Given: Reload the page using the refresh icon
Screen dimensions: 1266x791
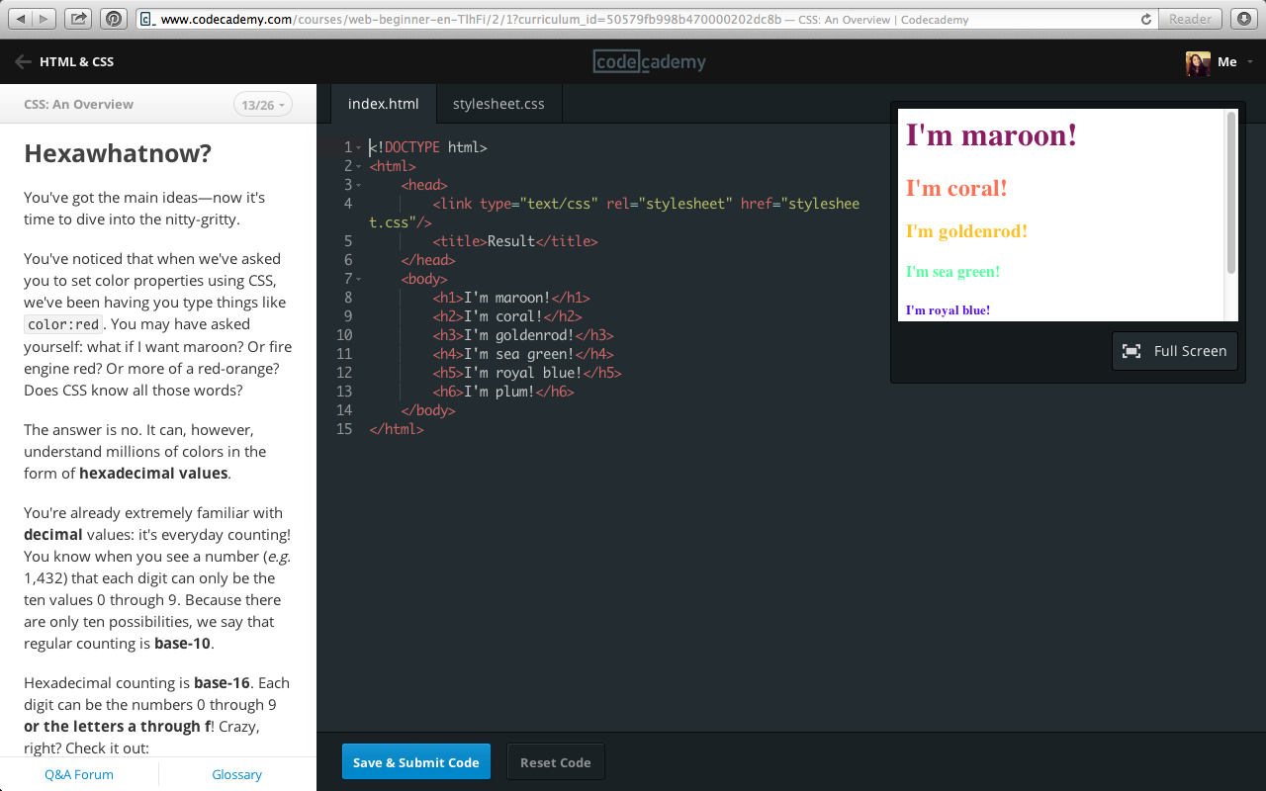Looking at the screenshot, I should click(x=1145, y=18).
